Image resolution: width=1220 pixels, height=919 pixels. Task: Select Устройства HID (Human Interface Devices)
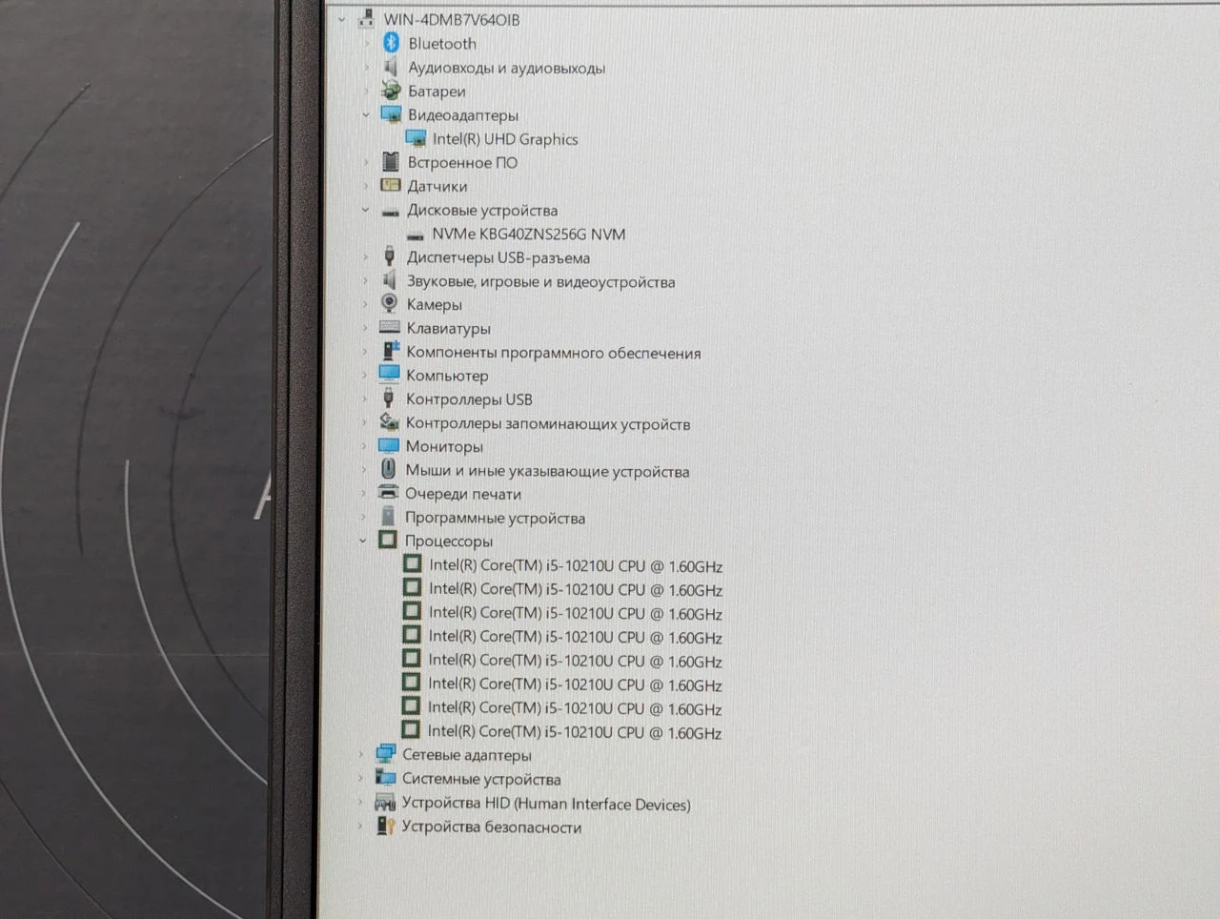click(546, 804)
